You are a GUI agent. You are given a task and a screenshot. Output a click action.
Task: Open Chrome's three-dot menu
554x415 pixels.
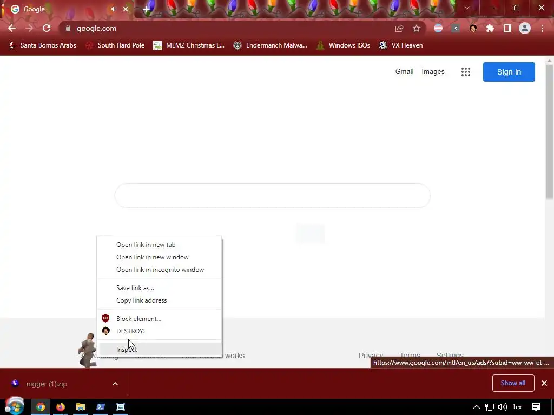click(542, 28)
